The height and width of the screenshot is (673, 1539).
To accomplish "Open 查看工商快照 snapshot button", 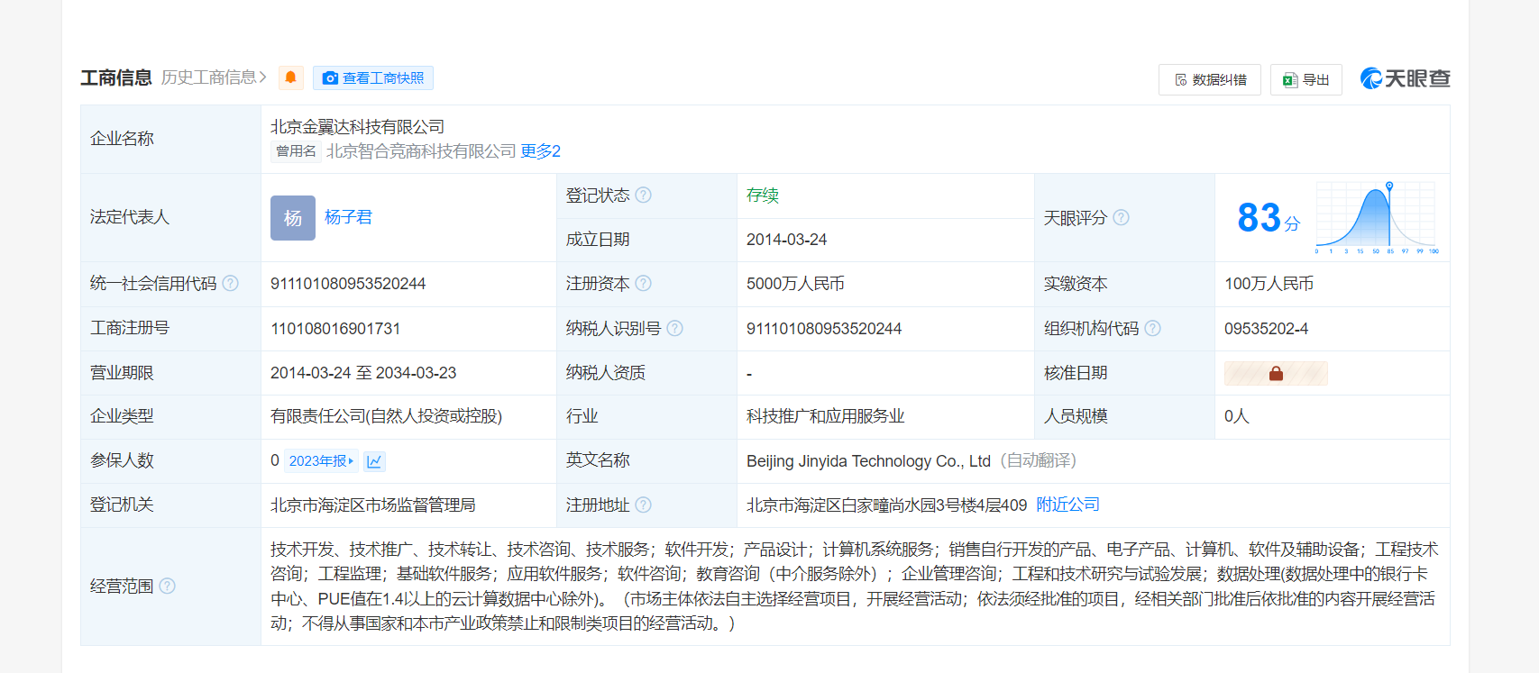I will click(x=373, y=78).
